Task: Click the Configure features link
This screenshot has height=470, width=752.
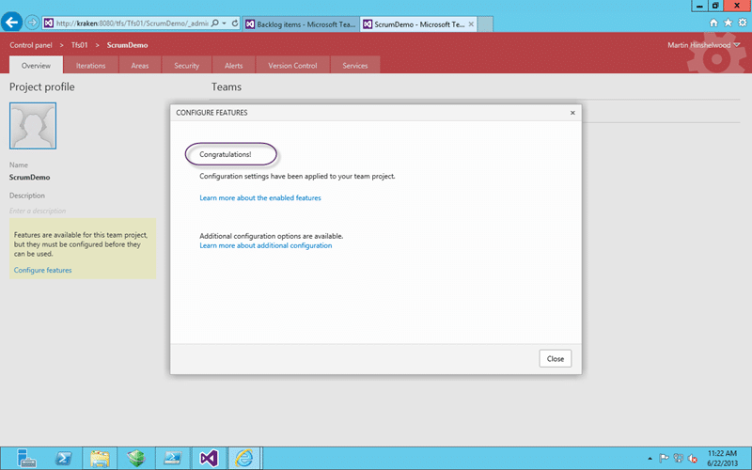Action: [x=42, y=270]
